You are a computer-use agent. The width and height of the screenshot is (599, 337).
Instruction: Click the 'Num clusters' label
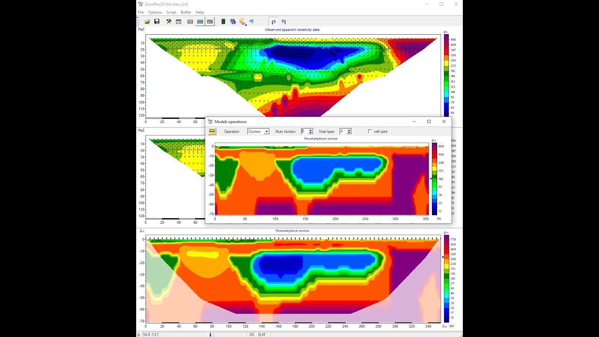pyautogui.click(x=285, y=132)
